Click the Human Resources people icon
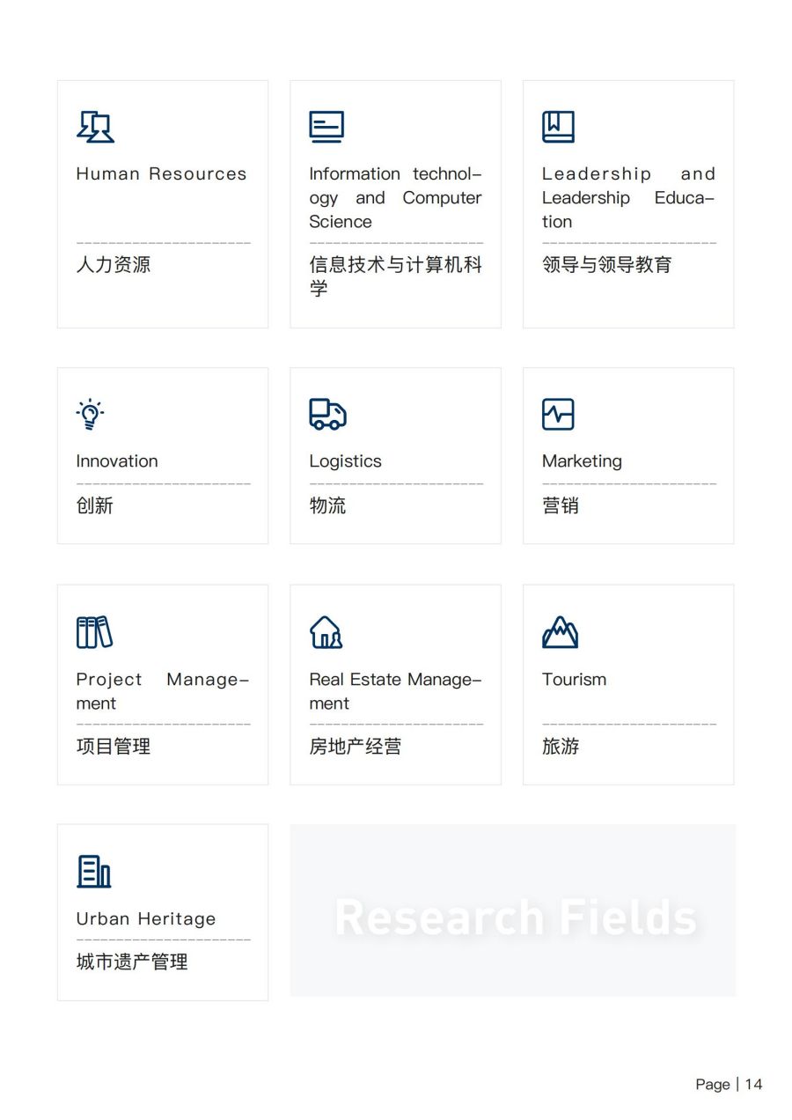This screenshot has width=792, height=1120. (x=95, y=127)
